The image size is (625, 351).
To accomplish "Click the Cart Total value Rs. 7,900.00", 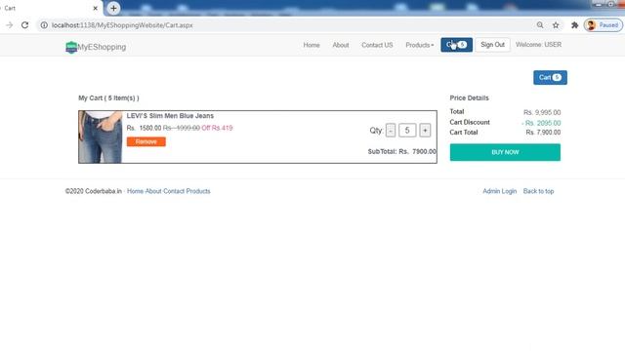I will tap(543, 133).
